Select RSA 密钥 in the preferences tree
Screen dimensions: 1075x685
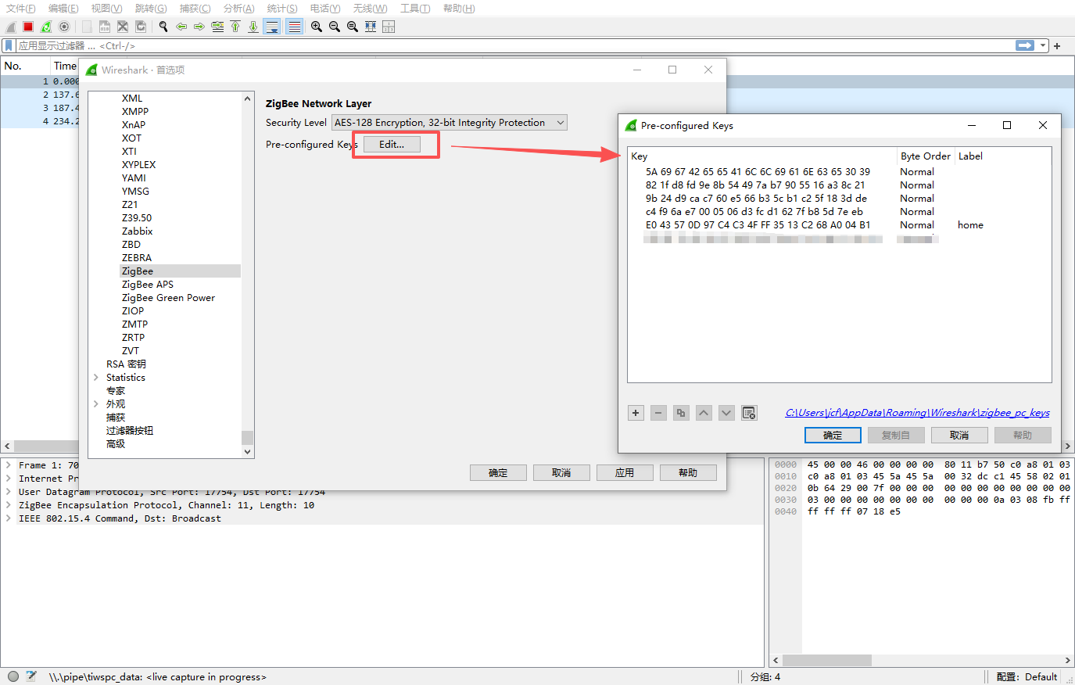click(x=126, y=364)
